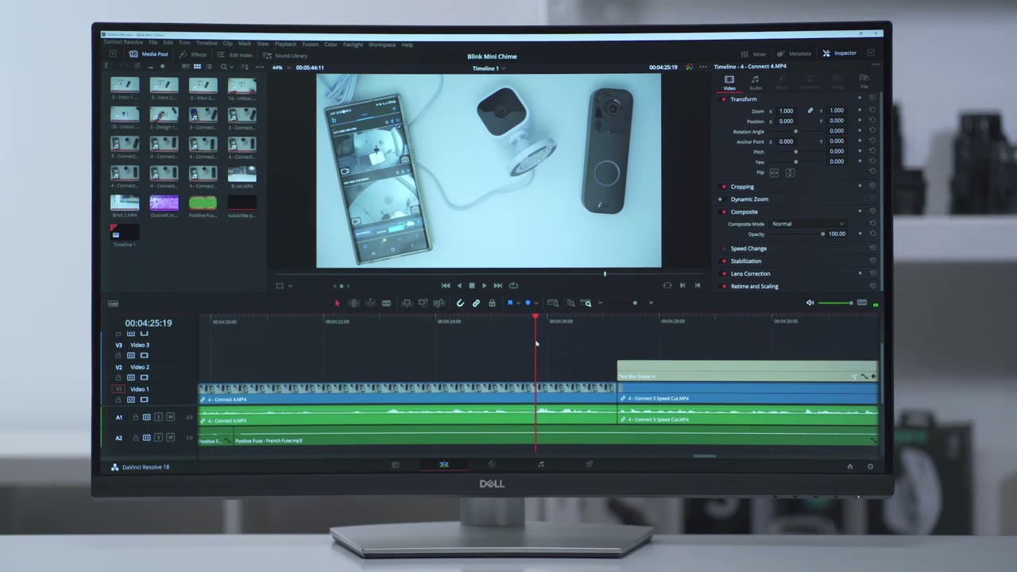Open the File menu
The image size is (1017, 572).
click(153, 44)
